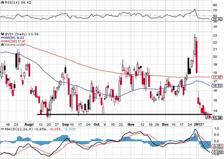Click the red MA(200) legend line
The height and width of the screenshot is (159, 224).
point(2,40)
